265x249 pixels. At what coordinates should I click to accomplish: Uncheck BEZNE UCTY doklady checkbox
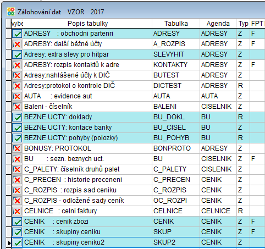coord(17,117)
